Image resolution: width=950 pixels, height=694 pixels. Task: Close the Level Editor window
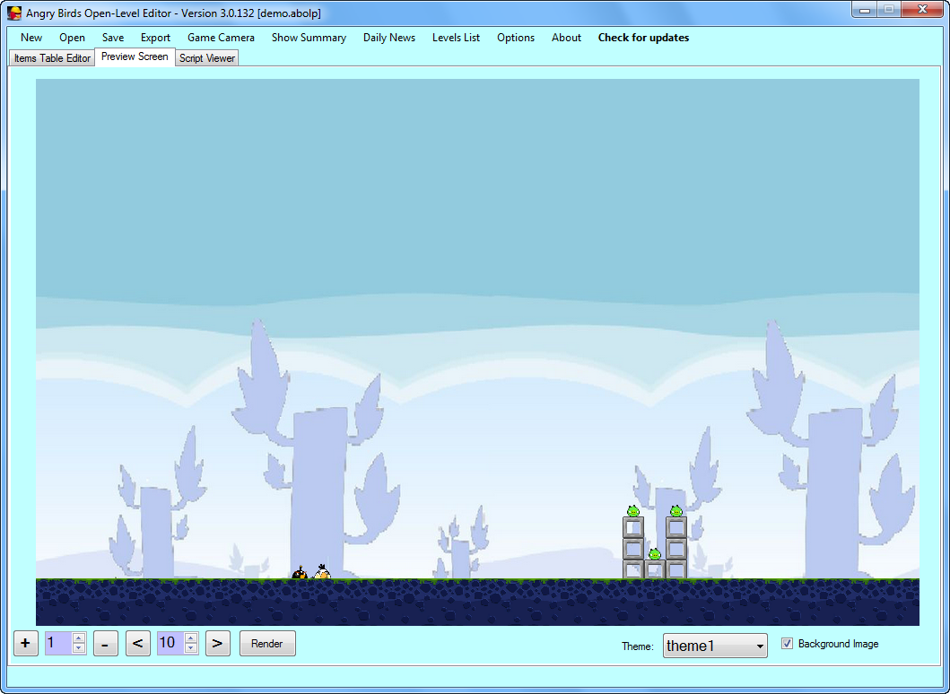click(x=922, y=9)
